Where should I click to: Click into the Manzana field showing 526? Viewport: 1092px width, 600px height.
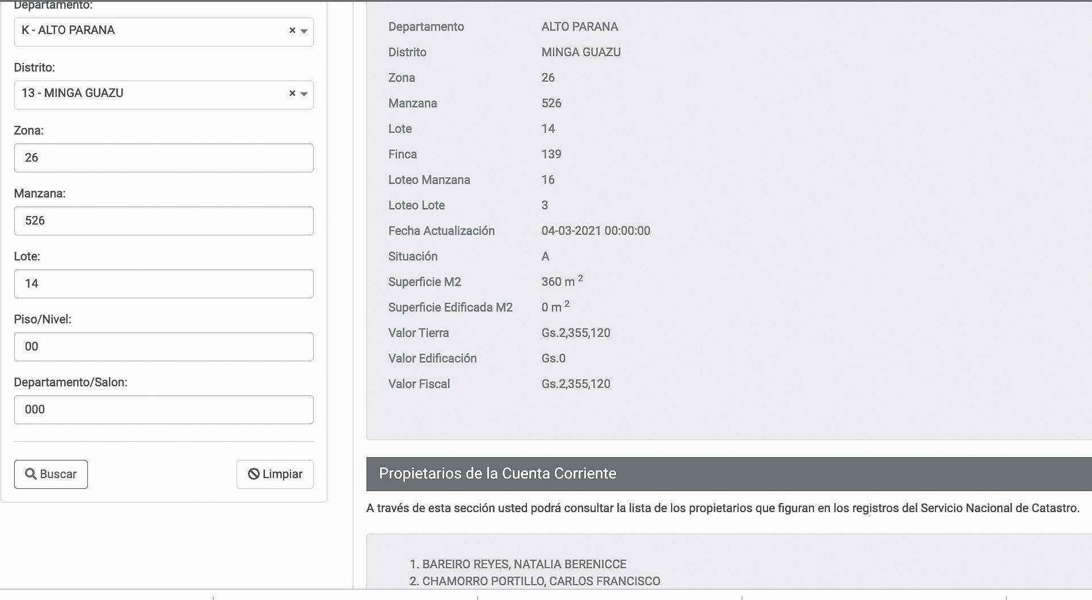pos(163,221)
